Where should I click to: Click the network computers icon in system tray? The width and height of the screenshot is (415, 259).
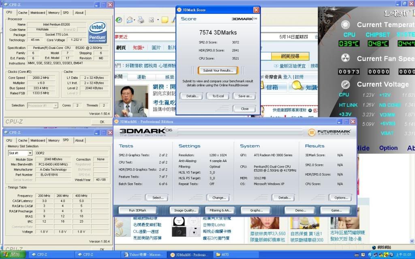tap(375, 255)
